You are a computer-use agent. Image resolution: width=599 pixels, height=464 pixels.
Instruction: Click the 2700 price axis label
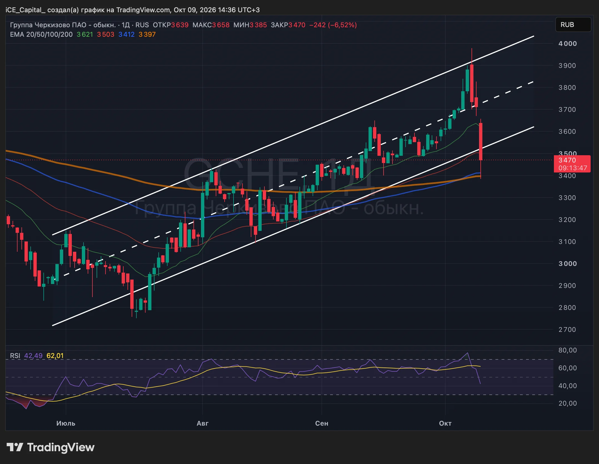pos(567,330)
